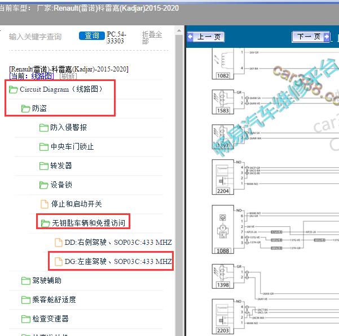Viewport: 339px width, 336px height.
Task: Click the 查询 search button
Action: coord(92,35)
